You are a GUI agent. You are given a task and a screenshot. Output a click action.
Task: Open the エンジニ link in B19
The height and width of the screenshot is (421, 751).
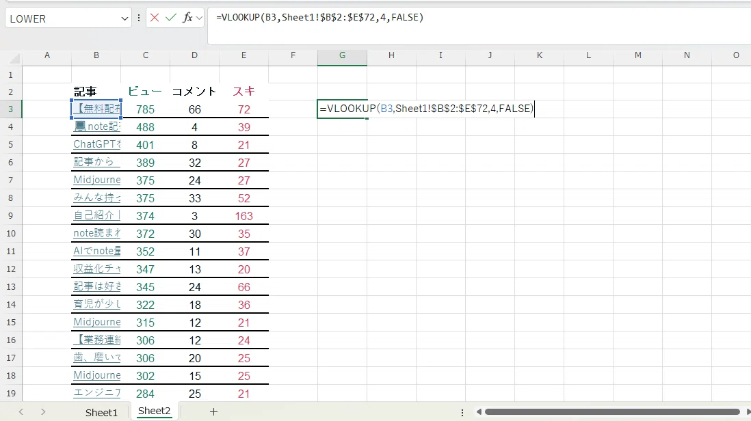[x=97, y=393]
